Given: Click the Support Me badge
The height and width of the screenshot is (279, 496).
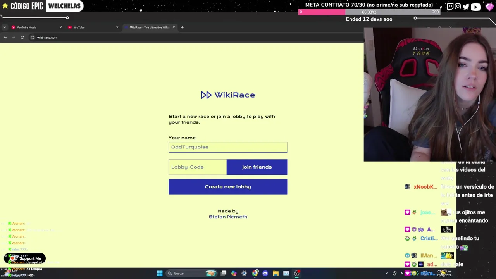Looking at the screenshot, I should point(25,258).
